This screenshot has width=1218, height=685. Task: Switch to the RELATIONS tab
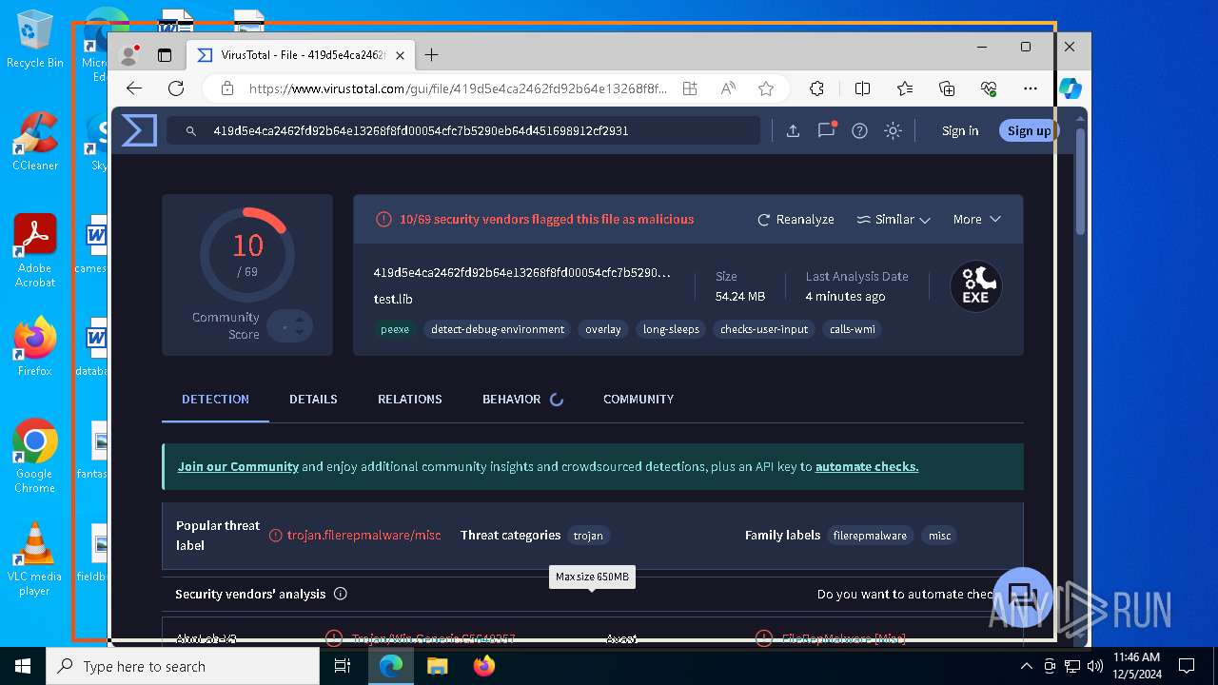point(410,399)
